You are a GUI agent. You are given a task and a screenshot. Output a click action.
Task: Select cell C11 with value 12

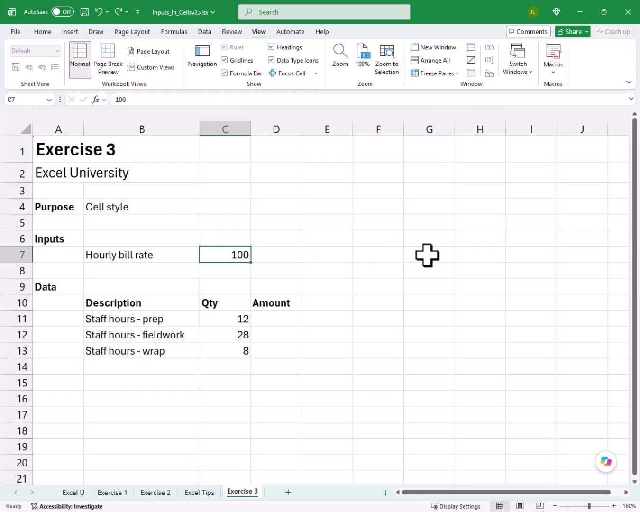pyautogui.click(x=225, y=319)
